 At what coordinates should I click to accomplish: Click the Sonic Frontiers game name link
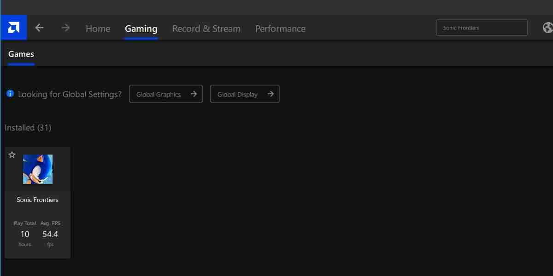tap(38, 200)
